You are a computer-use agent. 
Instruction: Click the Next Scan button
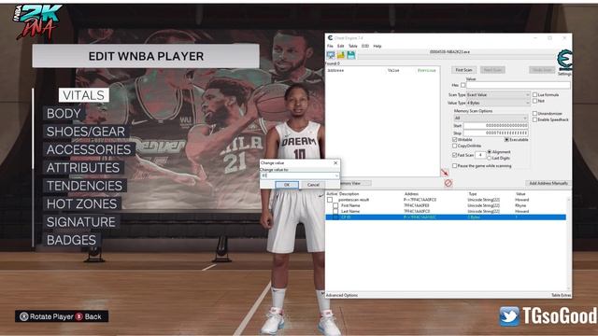pyautogui.click(x=492, y=70)
